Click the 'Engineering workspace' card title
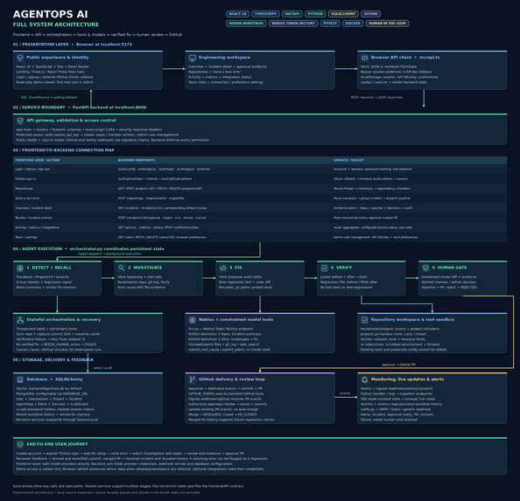Viewport: 520px width, 501px height. tap(224, 58)
